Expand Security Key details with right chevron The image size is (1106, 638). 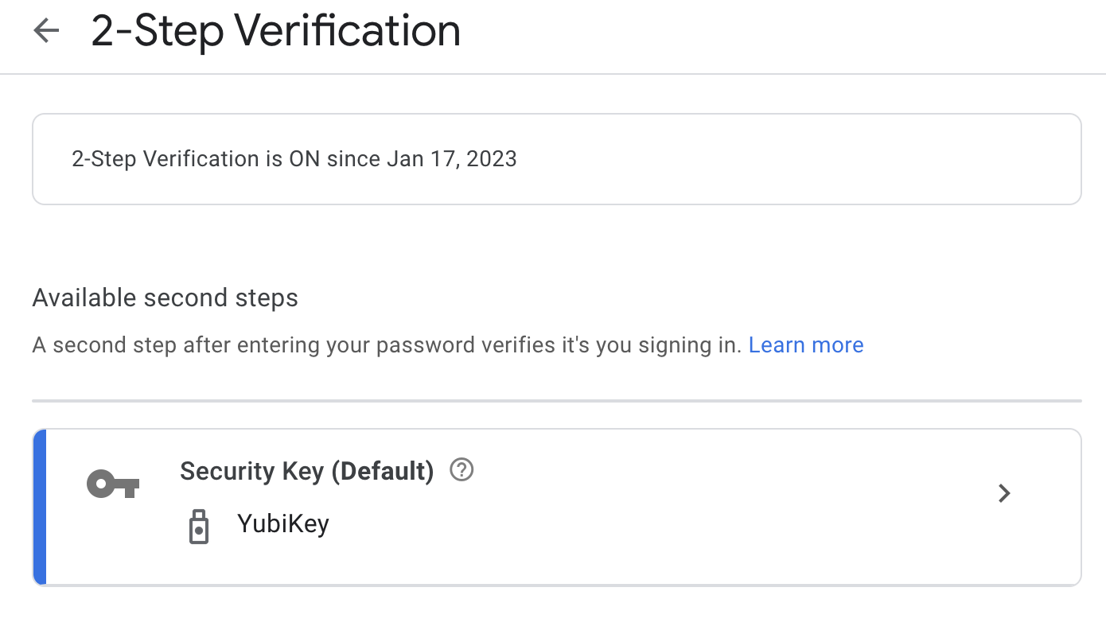[x=1004, y=493]
